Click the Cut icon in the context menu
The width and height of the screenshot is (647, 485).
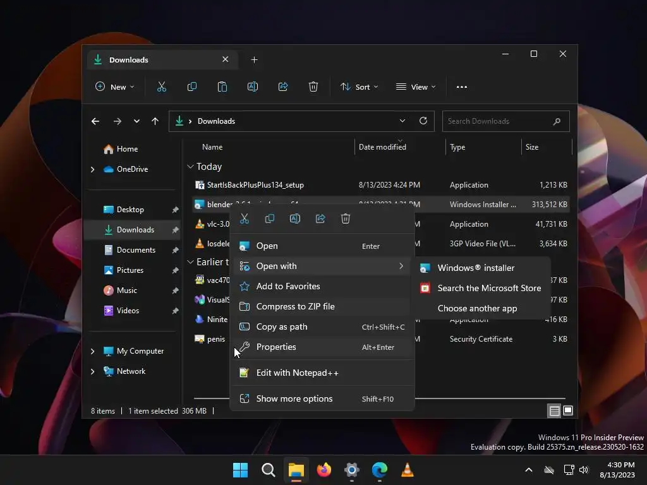(x=245, y=219)
